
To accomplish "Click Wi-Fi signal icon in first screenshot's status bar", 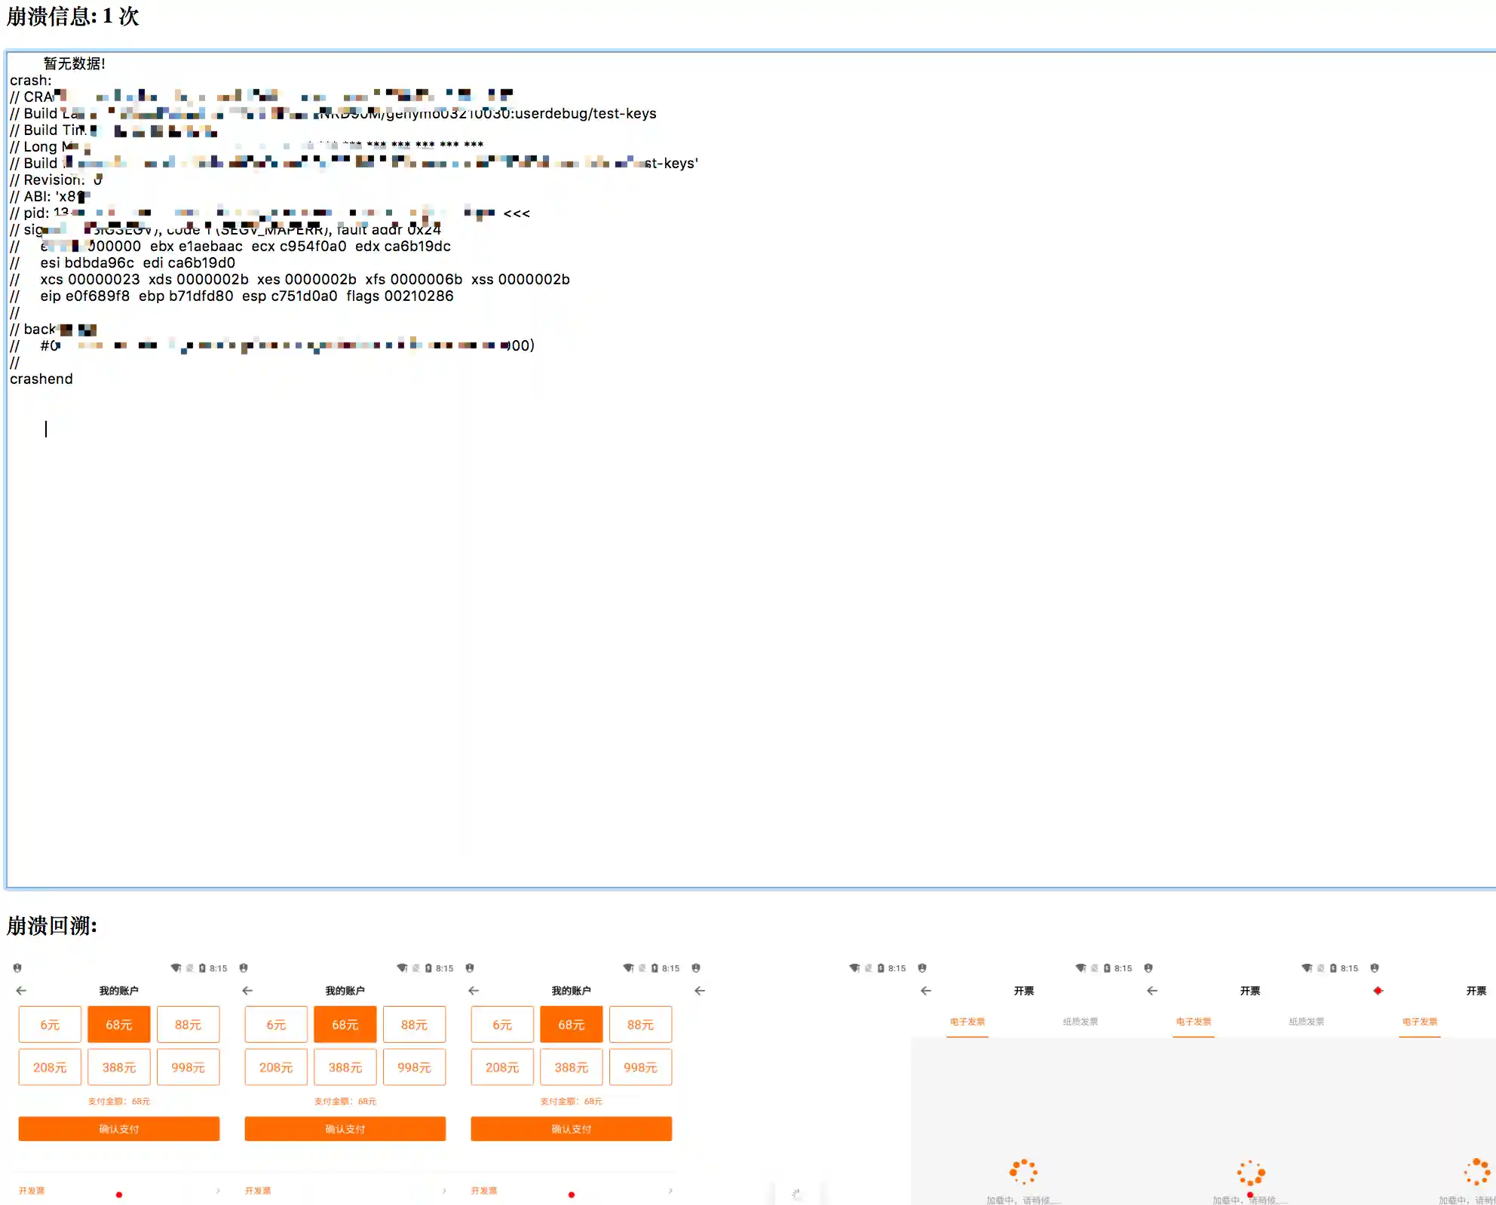I will coord(176,968).
